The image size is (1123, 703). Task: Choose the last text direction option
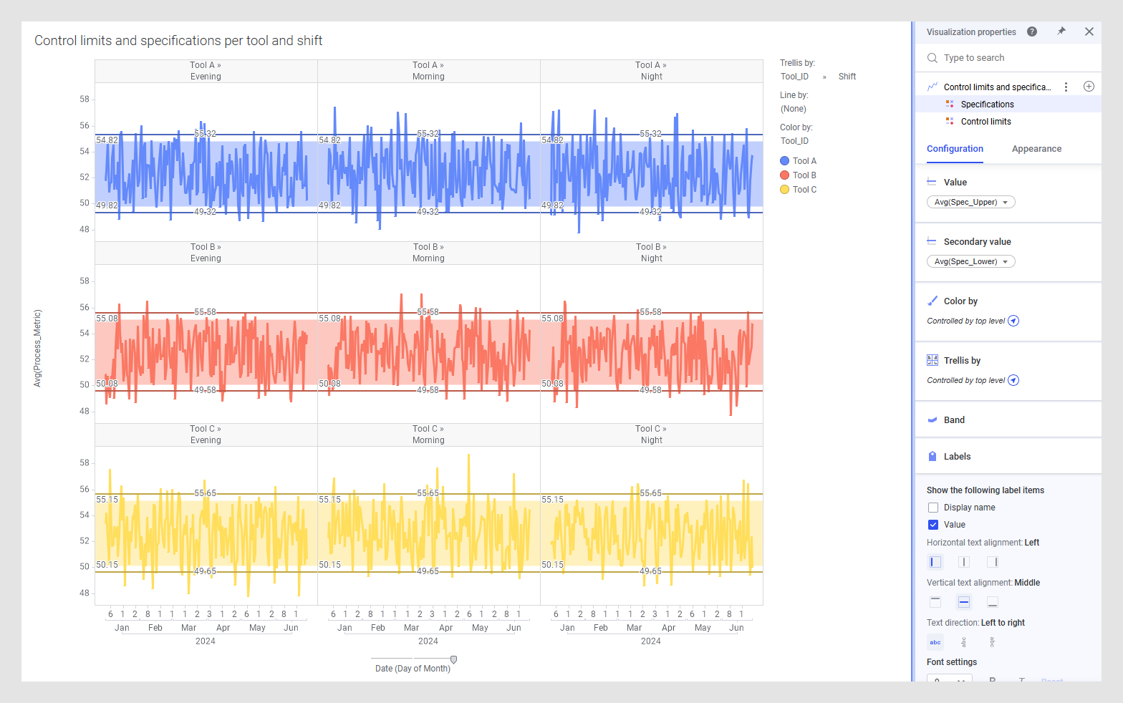(x=993, y=642)
